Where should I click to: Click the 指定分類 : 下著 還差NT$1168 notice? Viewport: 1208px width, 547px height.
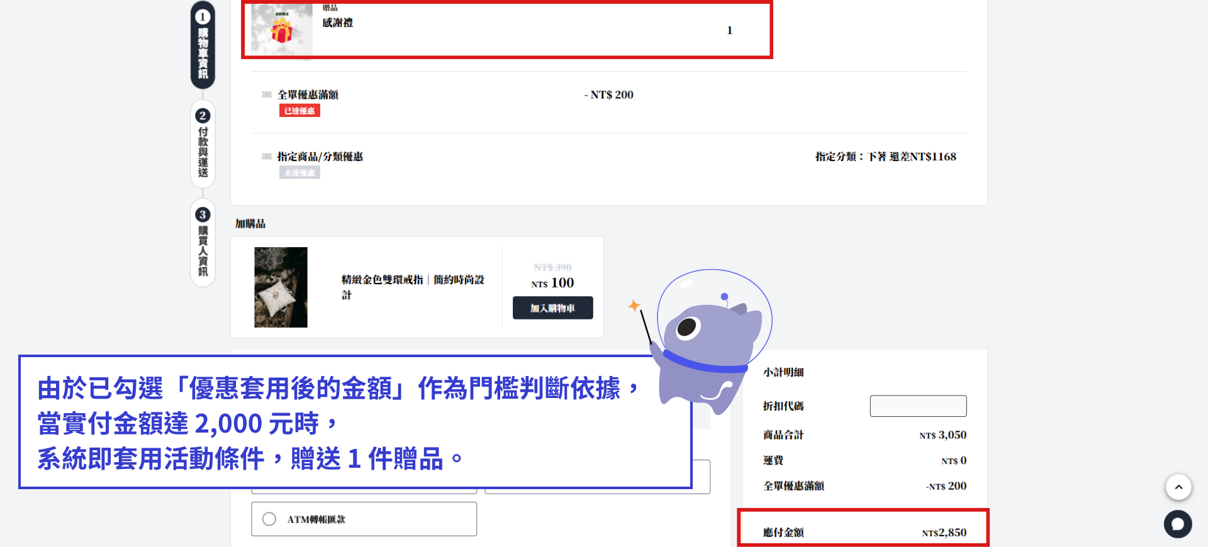coord(886,157)
